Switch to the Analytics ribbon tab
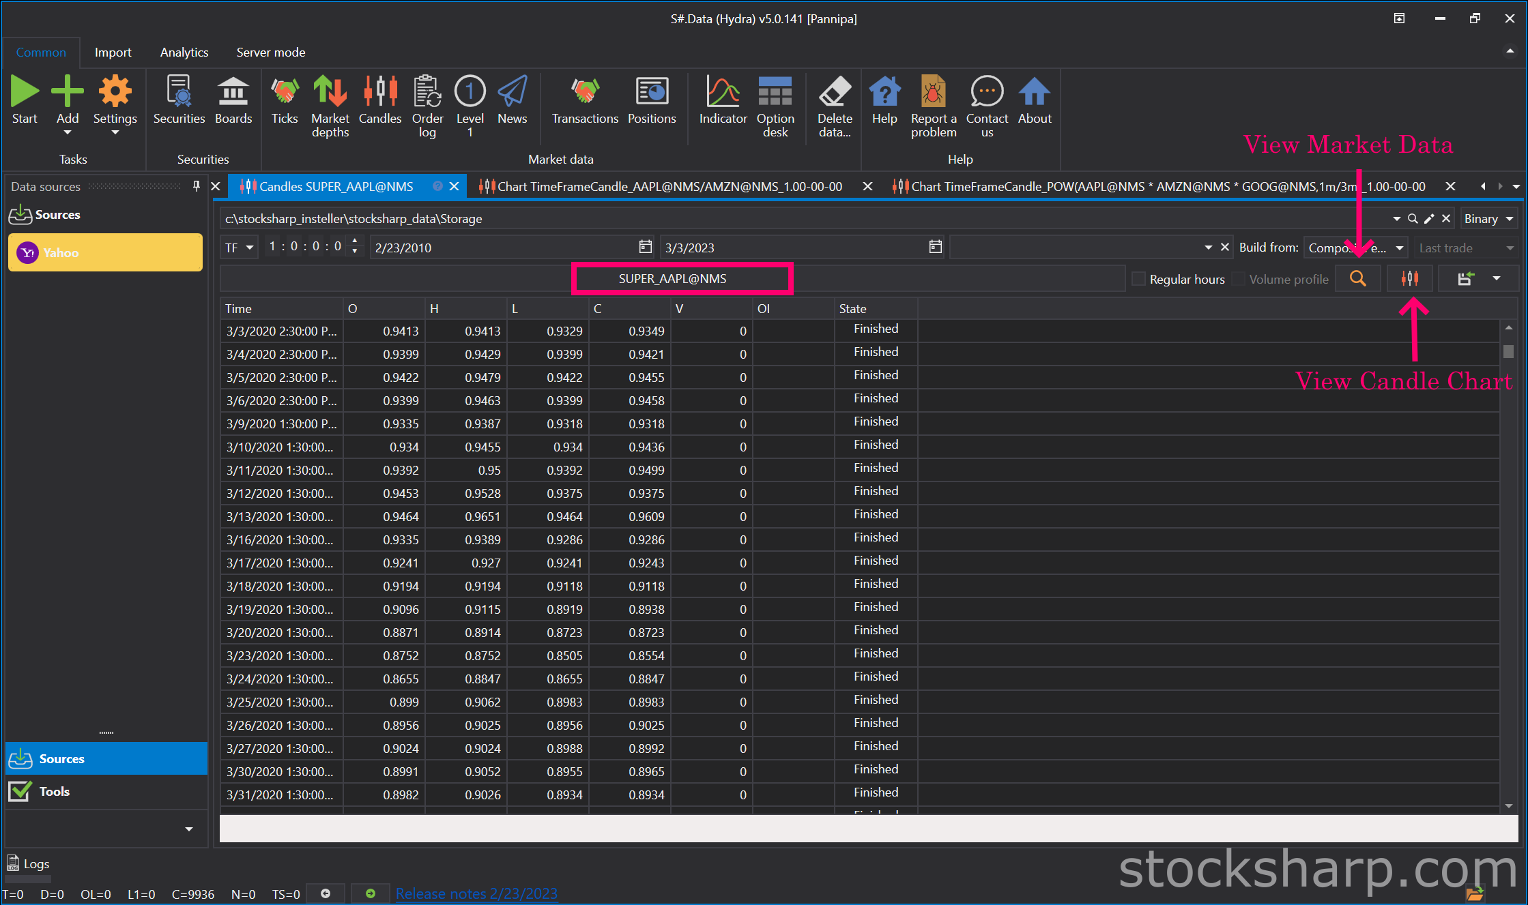1528x905 pixels. point(184,53)
